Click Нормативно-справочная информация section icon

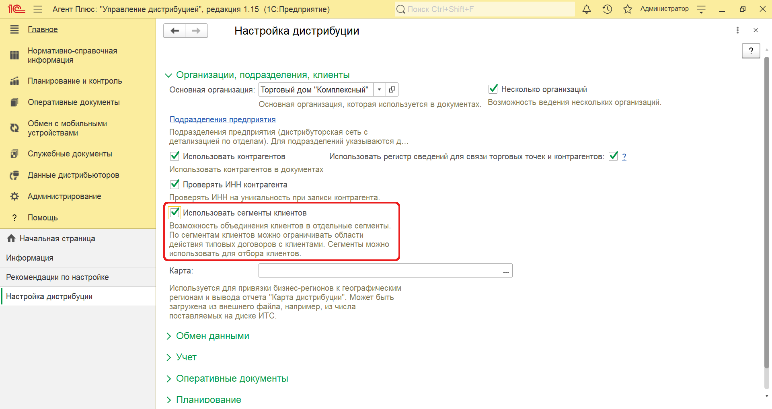coord(14,55)
